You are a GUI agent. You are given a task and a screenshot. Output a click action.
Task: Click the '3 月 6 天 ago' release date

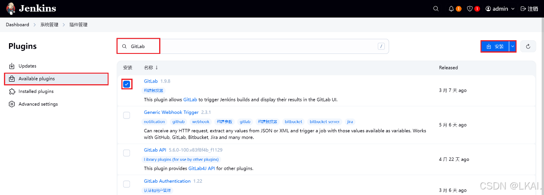(x=453, y=190)
